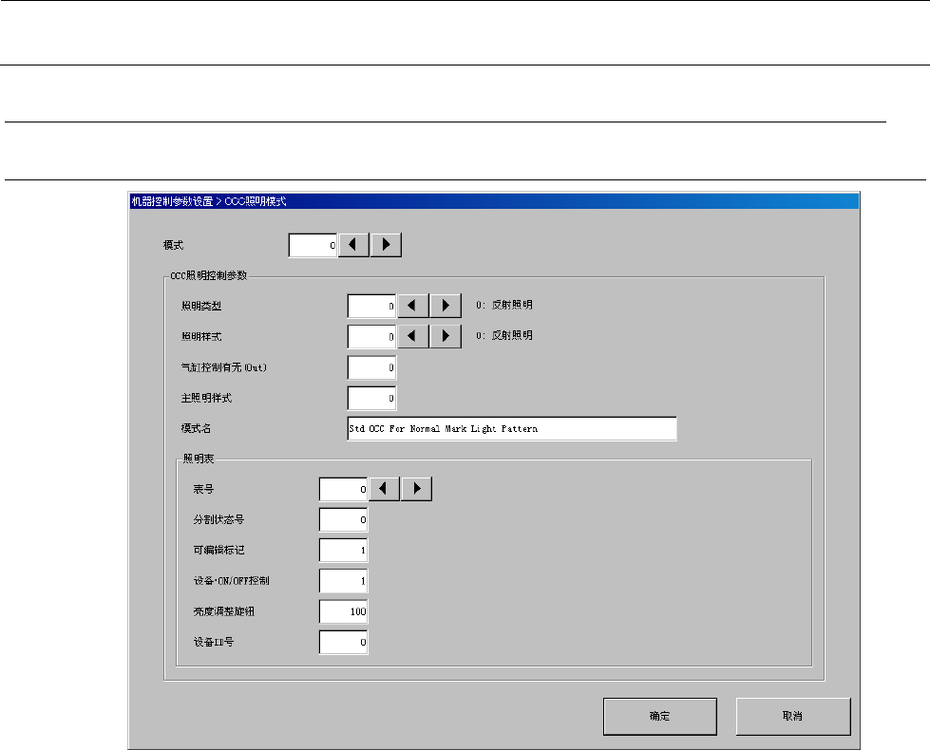Click left arrow next to 照明样式

(413, 336)
